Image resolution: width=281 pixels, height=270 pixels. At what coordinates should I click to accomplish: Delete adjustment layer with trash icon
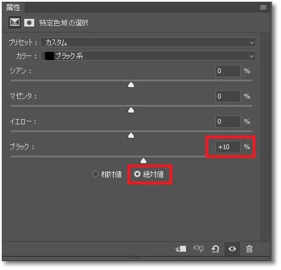pyautogui.click(x=249, y=249)
